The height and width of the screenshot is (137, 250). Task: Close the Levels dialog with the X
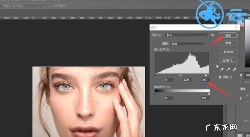236,27
